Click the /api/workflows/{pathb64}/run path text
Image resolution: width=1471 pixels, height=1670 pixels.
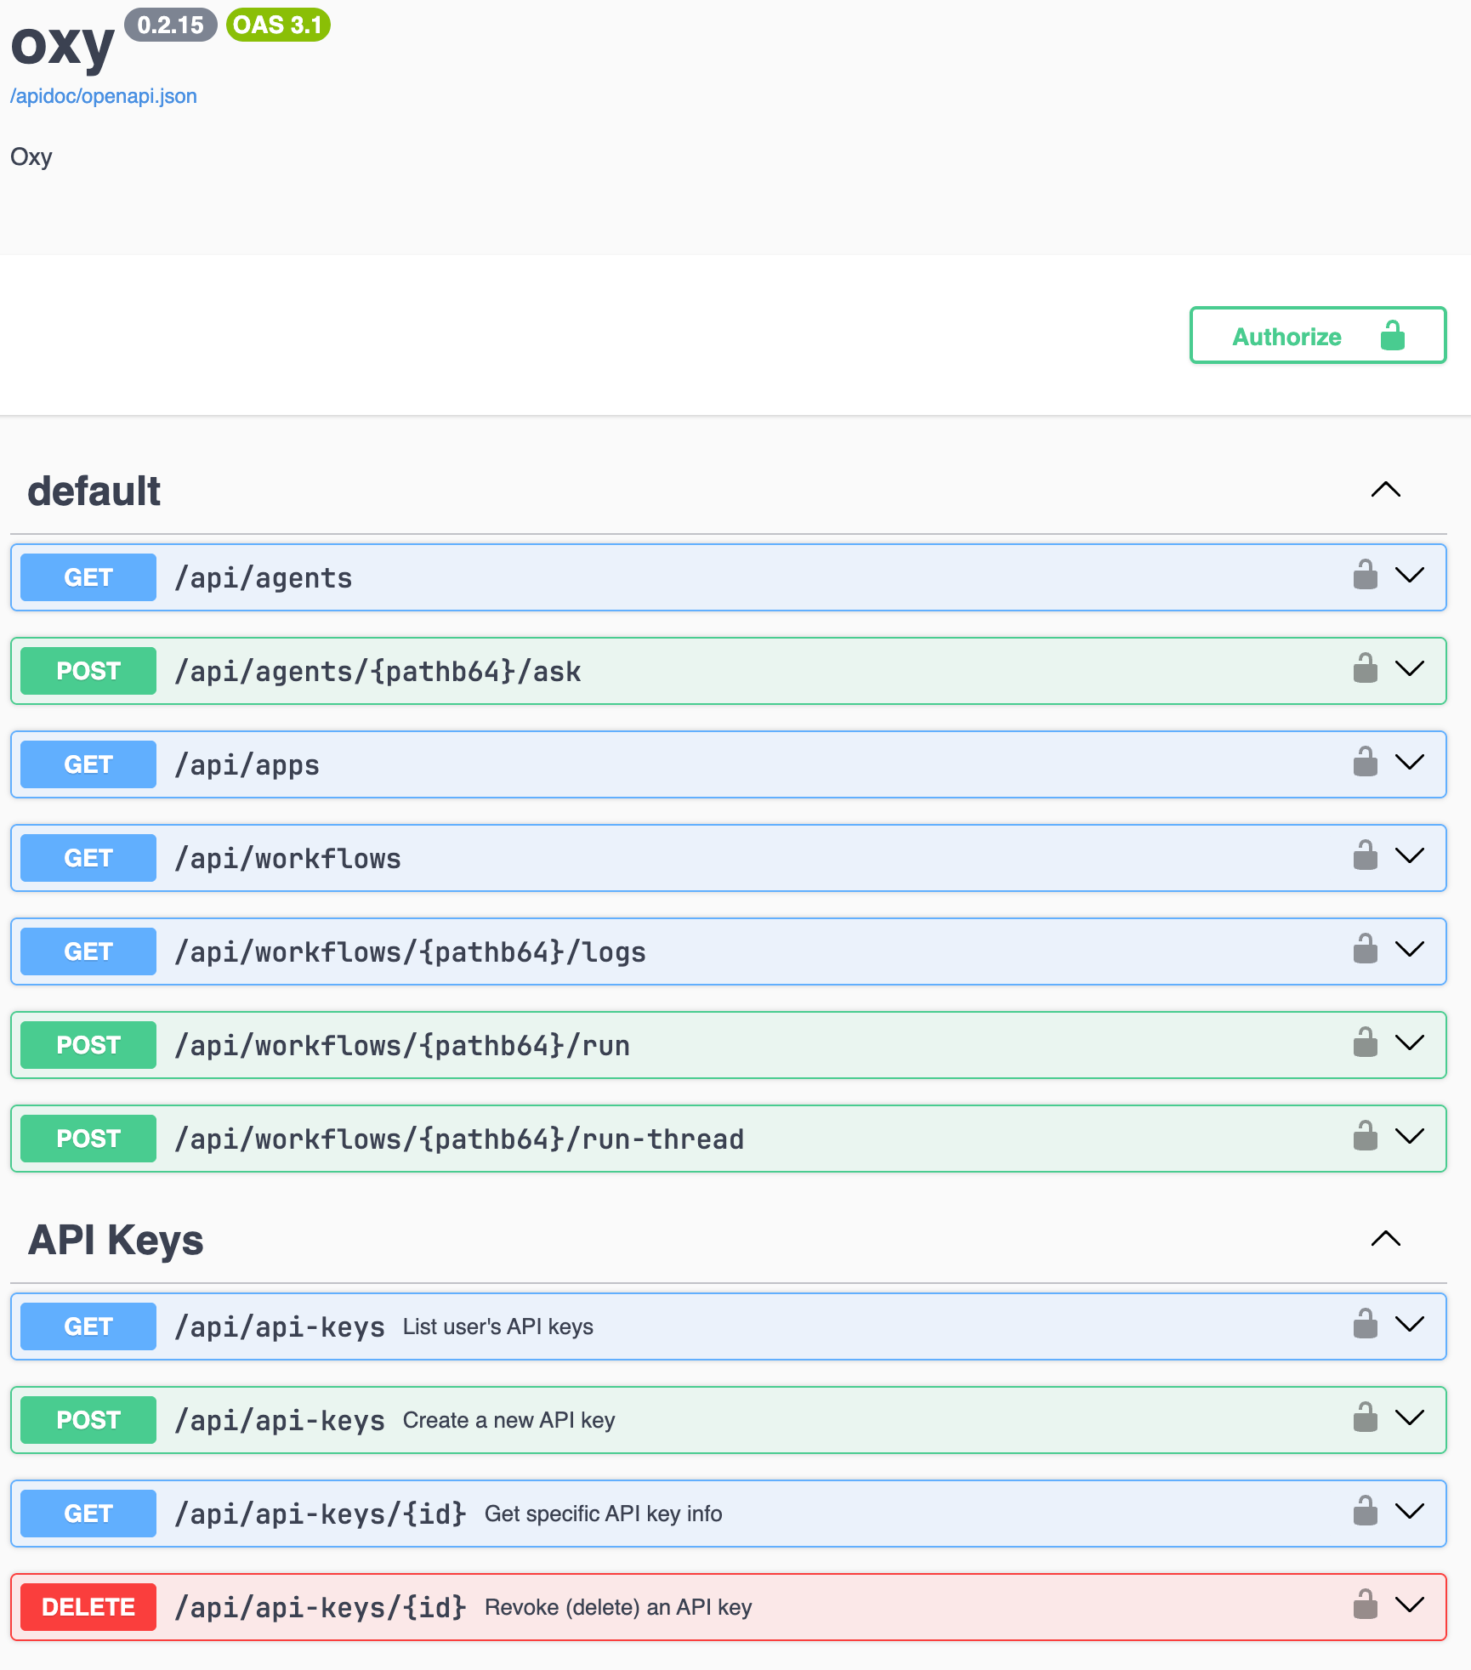pyautogui.click(x=402, y=1046)
